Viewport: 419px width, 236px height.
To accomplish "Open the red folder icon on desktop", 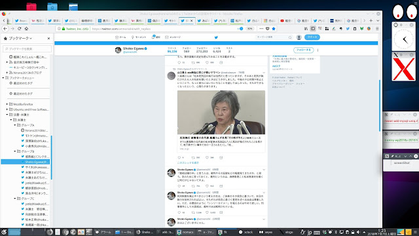I will (31, 7).
